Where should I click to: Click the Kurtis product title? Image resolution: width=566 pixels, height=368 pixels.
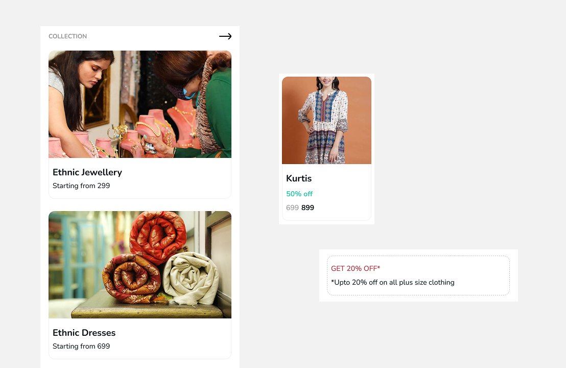coord(299,178)
